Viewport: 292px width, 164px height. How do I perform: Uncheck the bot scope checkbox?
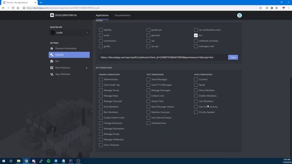[x=196, y=36]
